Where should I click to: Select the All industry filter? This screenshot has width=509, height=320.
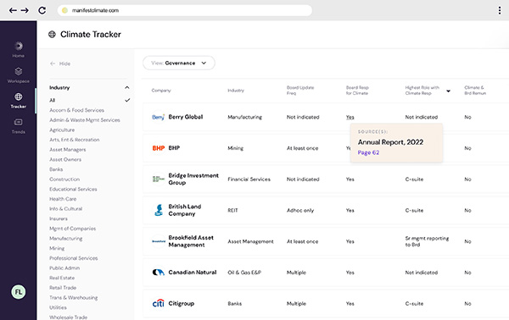click(x=52, y=100)
